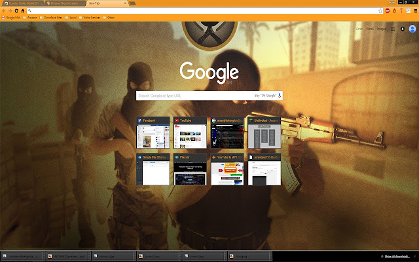Open the Amazon bookmarks folder
The width and height of the screenshot is (419, 262).
click(x=30, y=18)
